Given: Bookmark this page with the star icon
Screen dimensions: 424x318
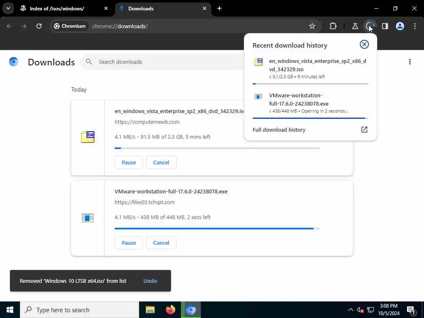Looking at the screenshot, I should (x=312, y=26).
